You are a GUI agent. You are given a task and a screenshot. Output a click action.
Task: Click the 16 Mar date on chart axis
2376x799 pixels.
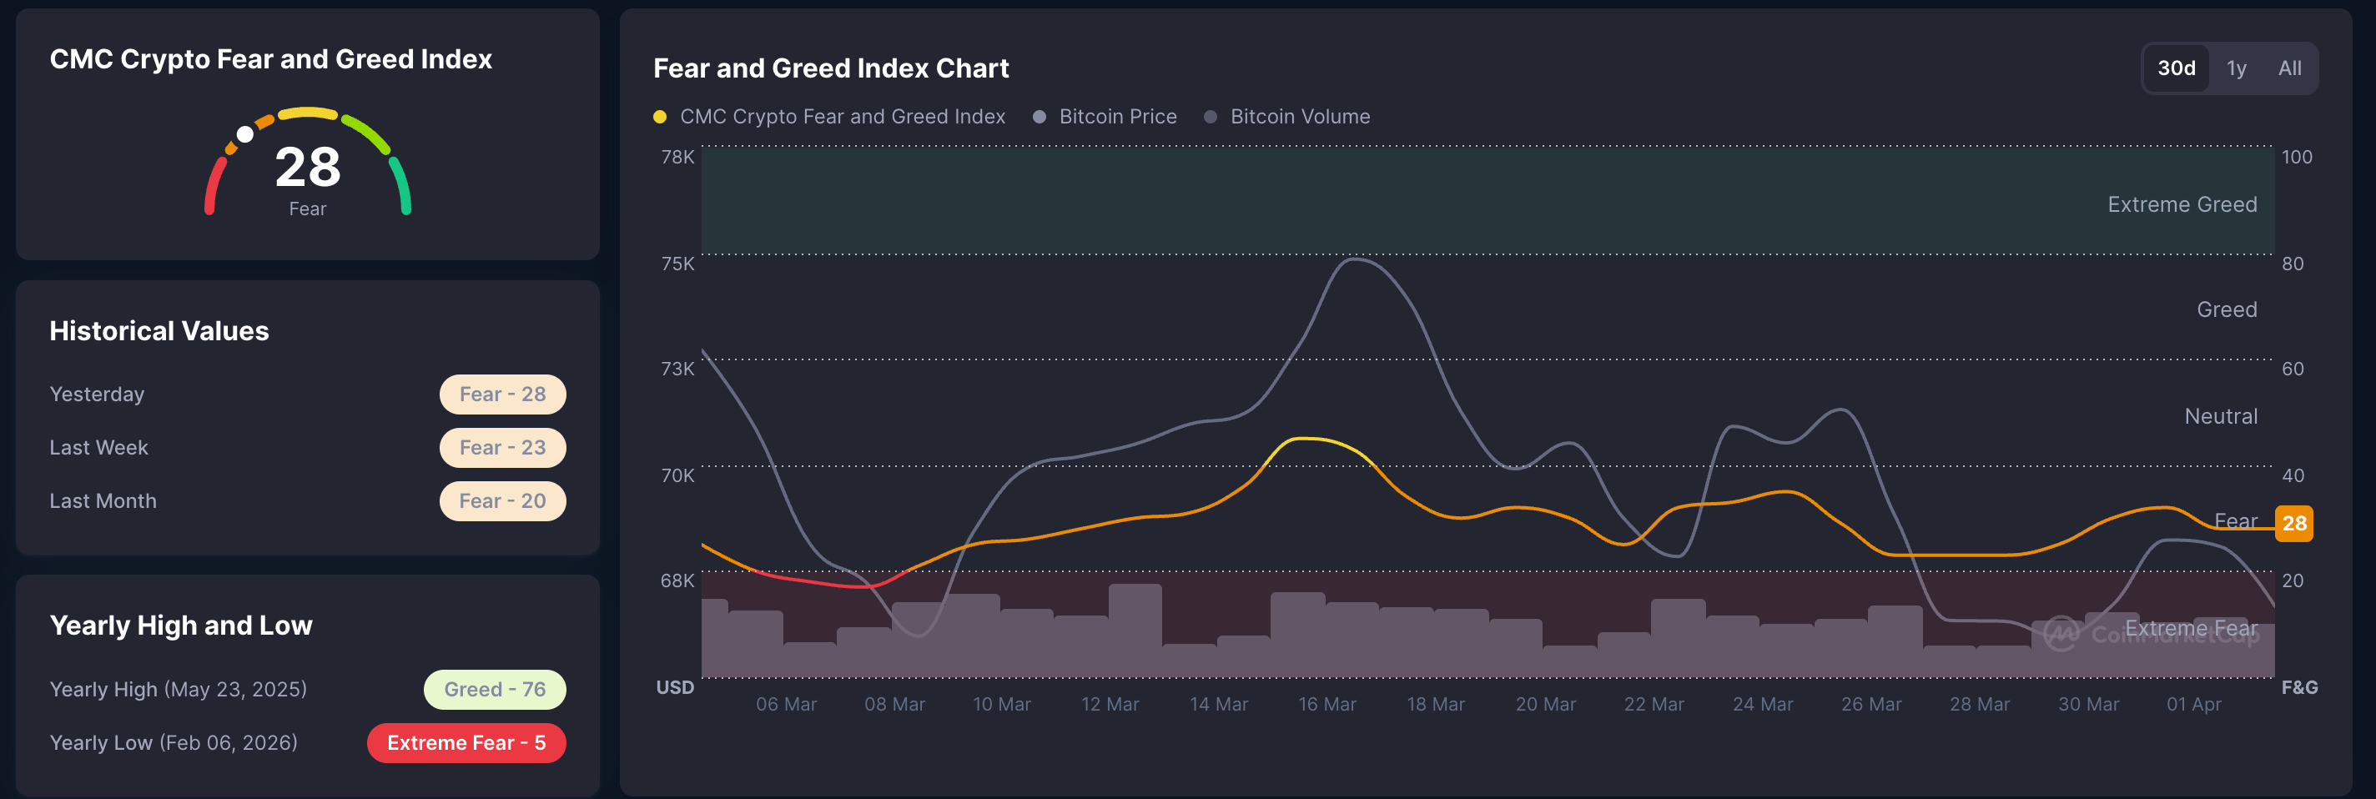pos(1326,704)
